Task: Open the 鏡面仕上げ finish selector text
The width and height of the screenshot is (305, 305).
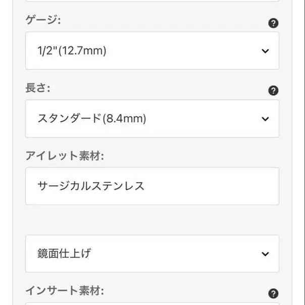Action: coord(64,253)
